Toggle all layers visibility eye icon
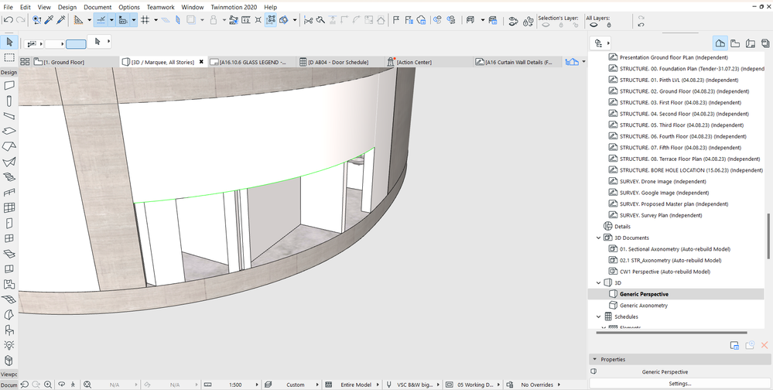 [x=594, y=25]
